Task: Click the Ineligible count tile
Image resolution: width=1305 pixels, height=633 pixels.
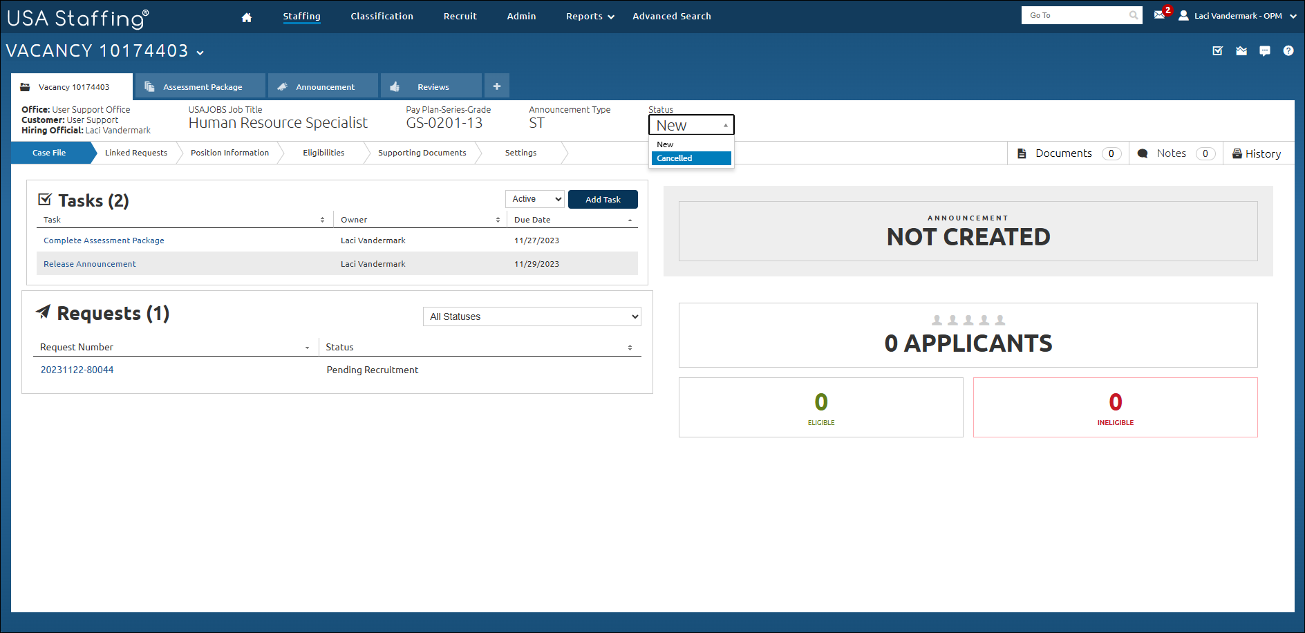Action: (1116, 407)
